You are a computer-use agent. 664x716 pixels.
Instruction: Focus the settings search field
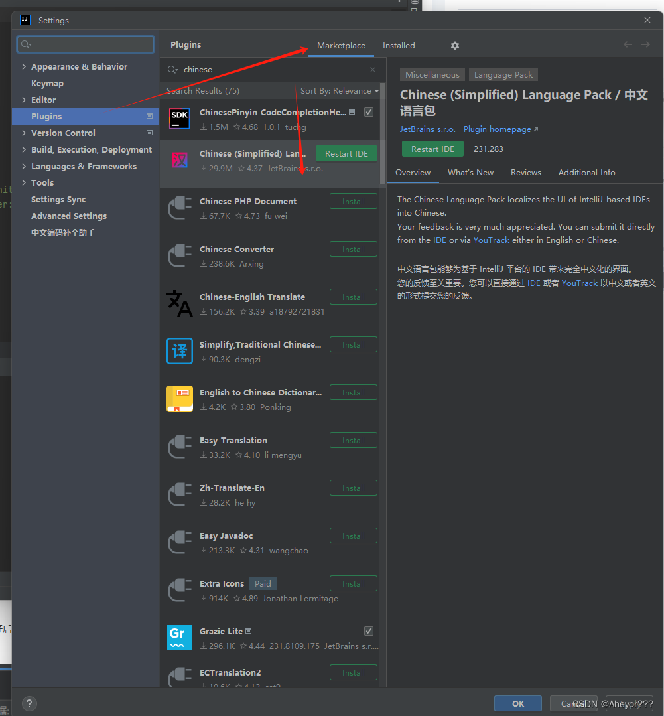click(86, 44)
